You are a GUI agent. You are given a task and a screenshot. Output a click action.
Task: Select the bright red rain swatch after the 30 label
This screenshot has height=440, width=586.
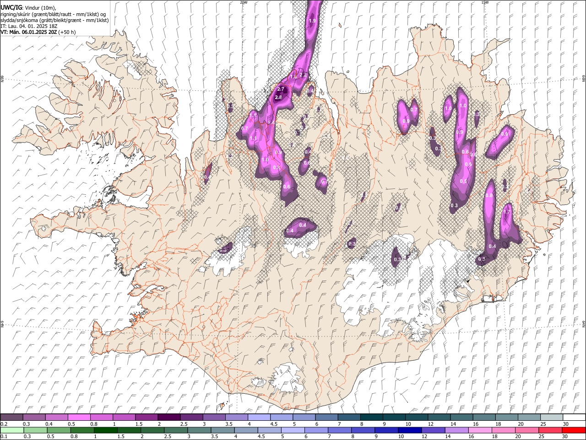tap(573, 430)
